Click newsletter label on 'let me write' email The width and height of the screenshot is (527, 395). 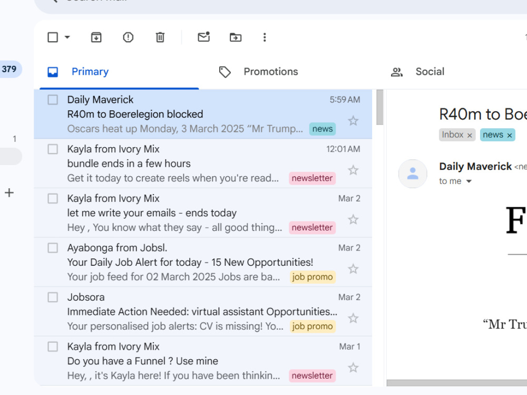click(312, 228)
